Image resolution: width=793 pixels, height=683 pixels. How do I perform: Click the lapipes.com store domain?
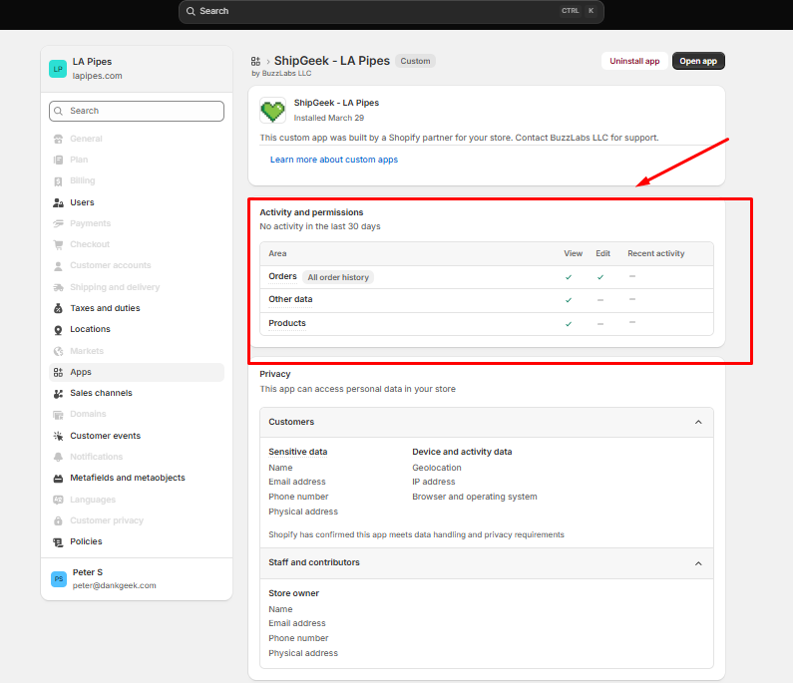point(97,76)
